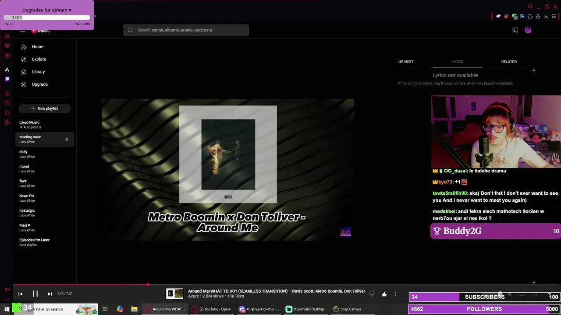Open the 'daily' playlist
Viewport: 561px width, 315px height.
click(44, 154)
